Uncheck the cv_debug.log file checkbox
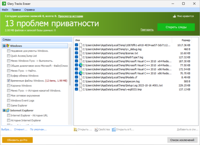The height and width of the screenshot is (145, 200). coord(76,49)
